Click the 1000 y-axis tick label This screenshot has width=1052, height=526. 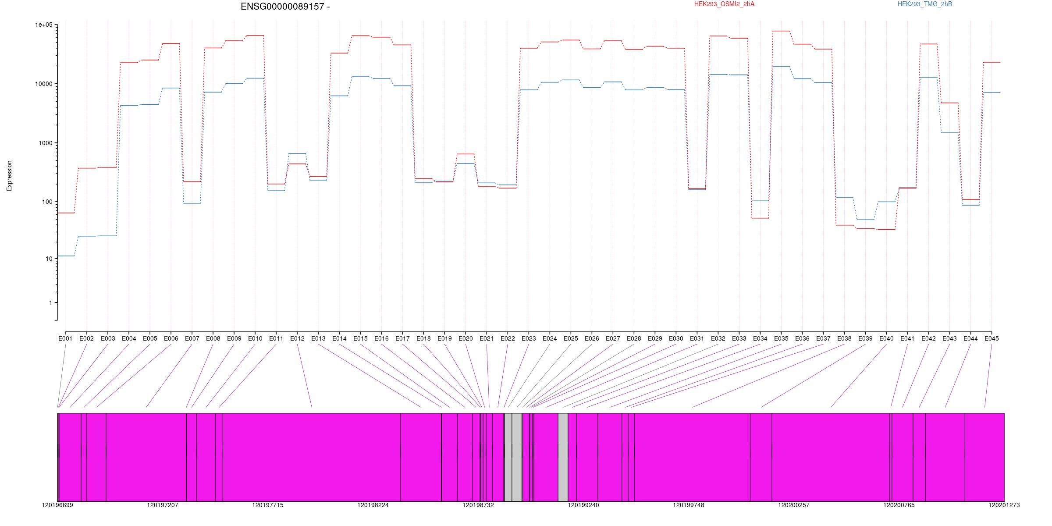pos(46,143)
